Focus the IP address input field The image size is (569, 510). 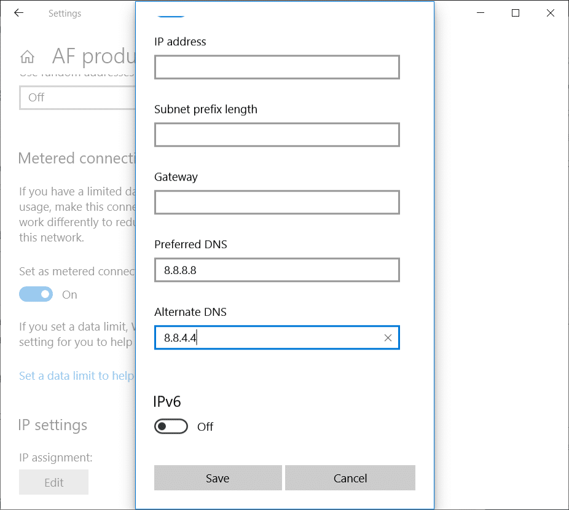[277, 67]
